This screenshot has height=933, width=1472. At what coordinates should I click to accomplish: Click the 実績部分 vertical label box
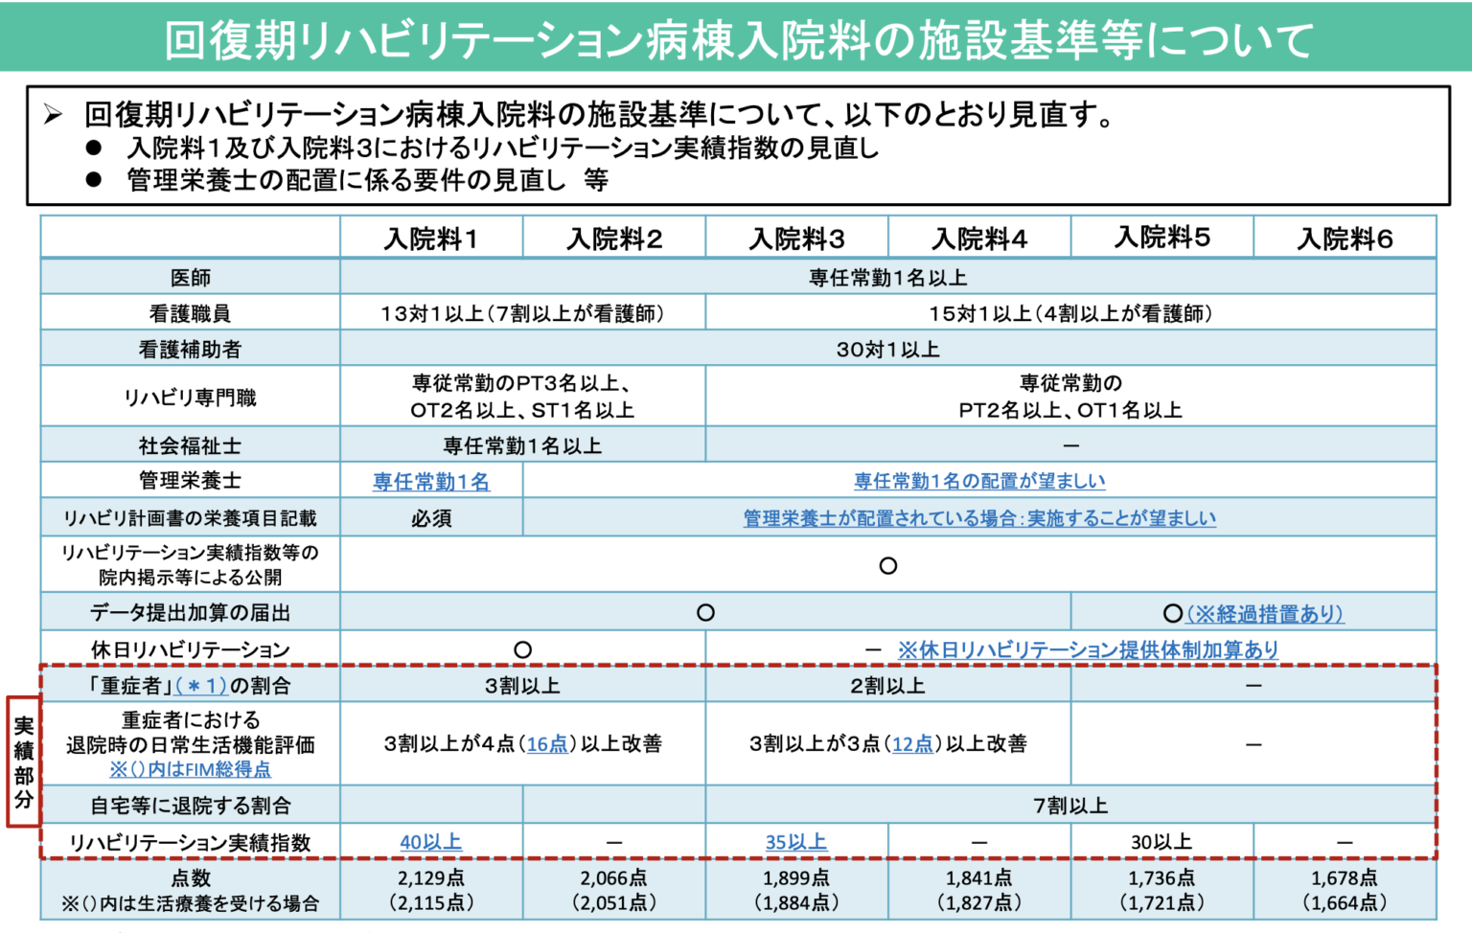(x=23, y=762)
